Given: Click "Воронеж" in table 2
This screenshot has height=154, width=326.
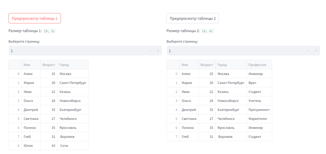Looking at the screenshot, I should [231, 137].
